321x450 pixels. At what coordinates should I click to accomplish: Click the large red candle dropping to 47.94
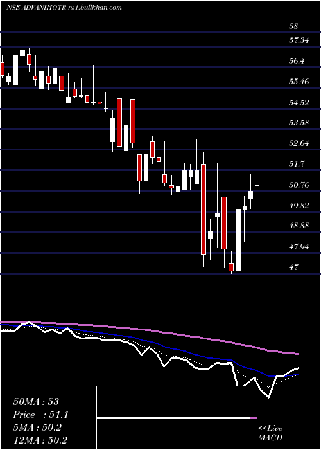[204, 209]
